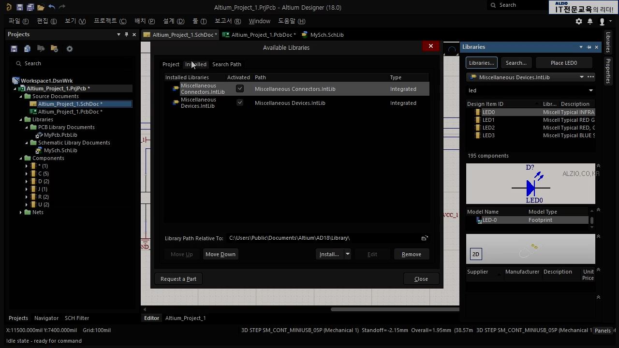This screenshot has height=348, width=619.
Task: Collapse the Source Documents folder
Action: tap(21, 96)
